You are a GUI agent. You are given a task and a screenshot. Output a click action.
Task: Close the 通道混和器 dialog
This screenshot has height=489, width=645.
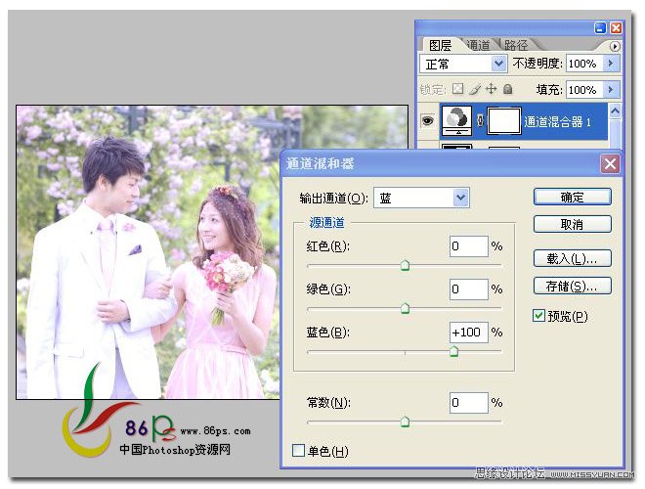pos(610,164)
